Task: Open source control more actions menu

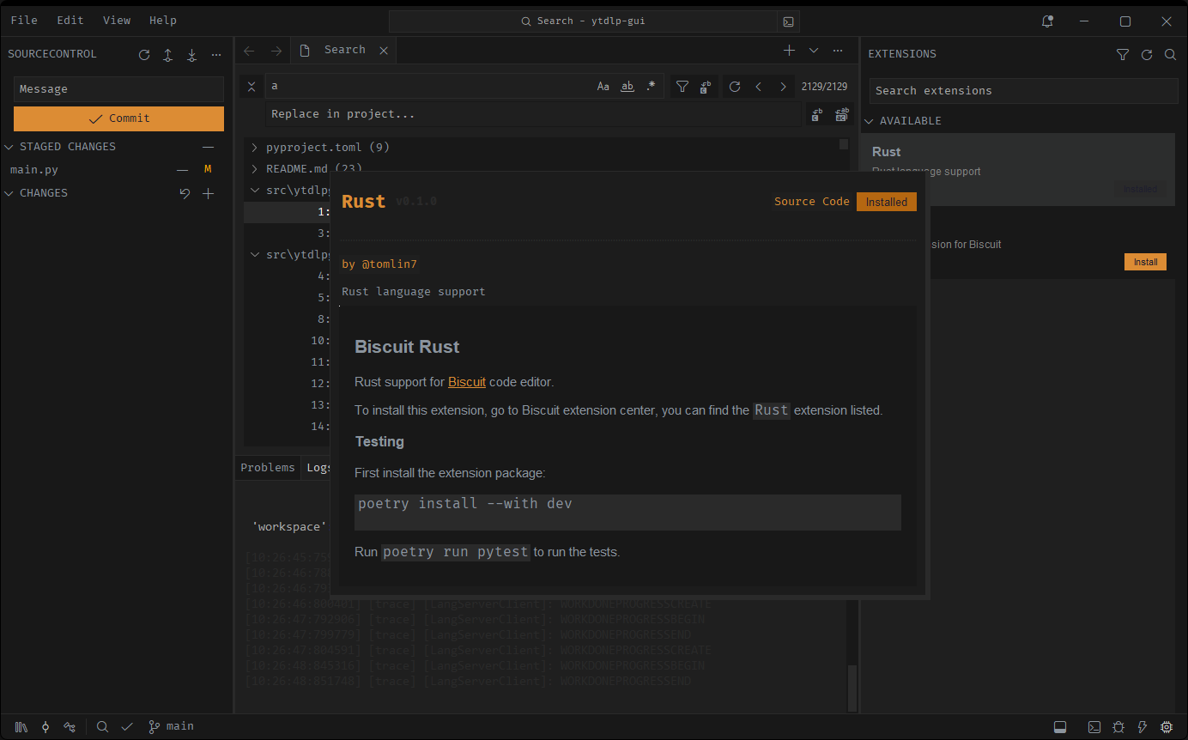Action: coord(216,55)
